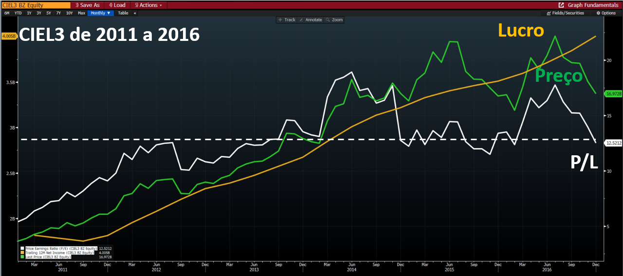Select the Max time range
Screen dimensions: 623x276
pyautogui.click(x=81, y=13)
